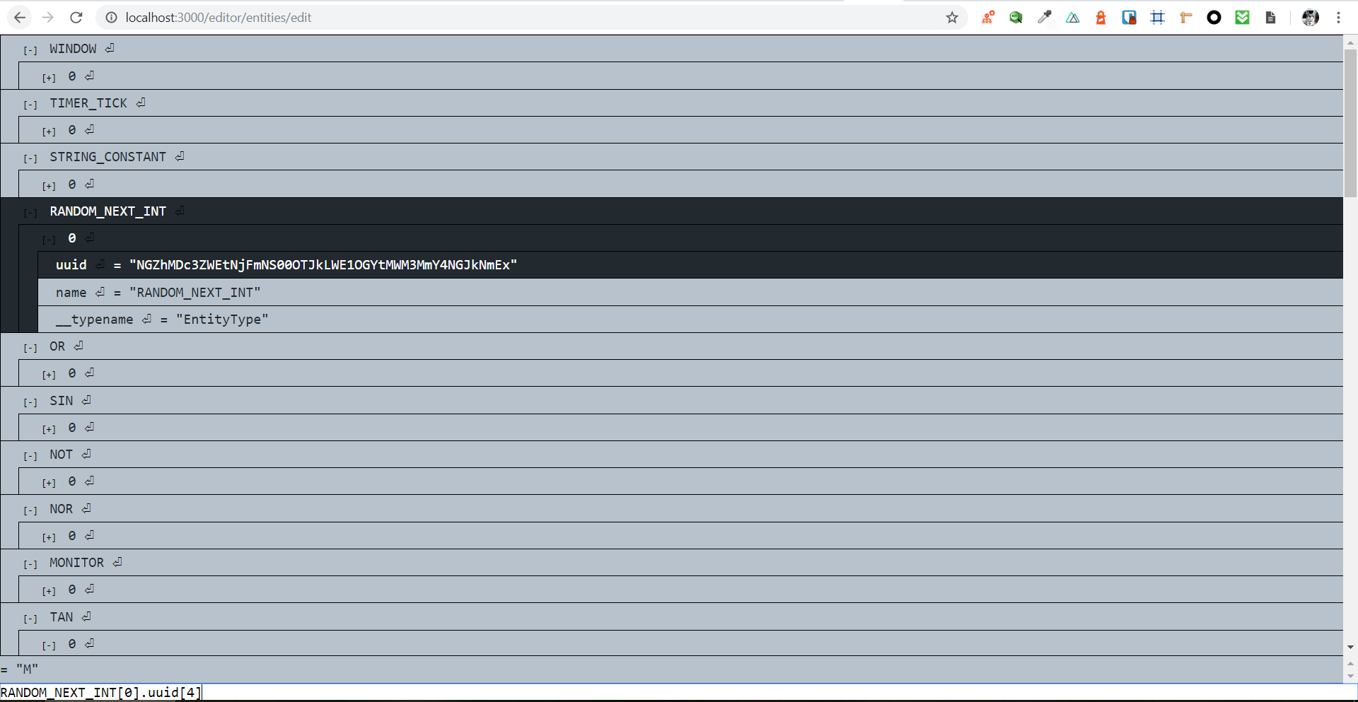The image size is (1358, 702).
Task: Open the browser three-dot menu
Action: tap(1338, 18)
